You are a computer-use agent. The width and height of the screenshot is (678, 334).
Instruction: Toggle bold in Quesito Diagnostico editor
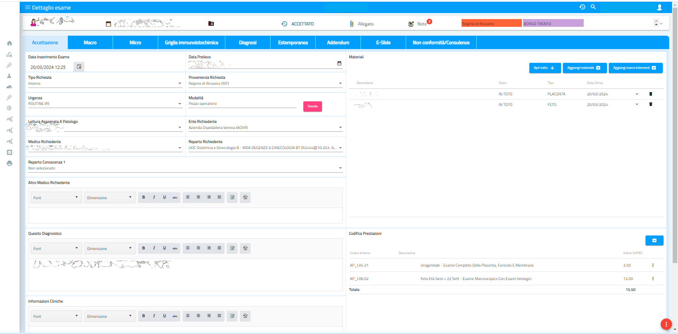(x=143, y=248)
